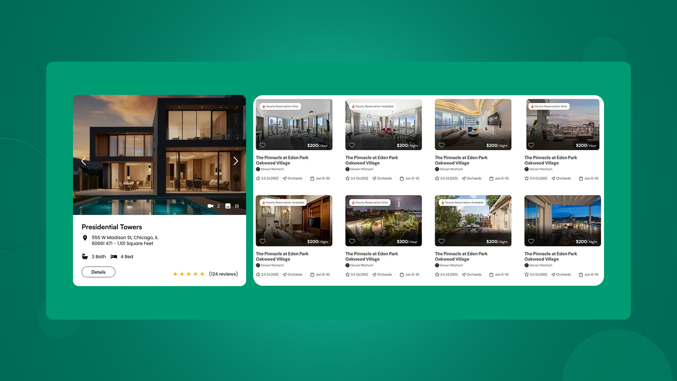Open Pinnacle at Eden Park title under bookshelf room
The height and width of the screenshot is (381, 677).
(282, 256)
